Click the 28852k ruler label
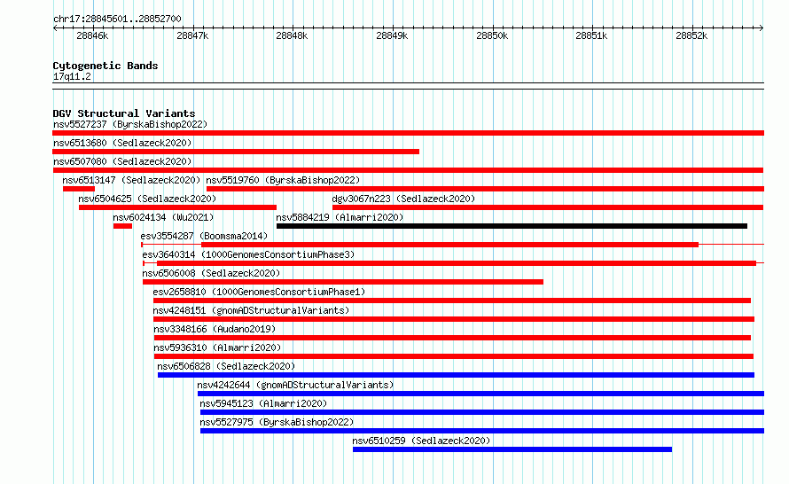The image size is (789, 484). (691, 35)
